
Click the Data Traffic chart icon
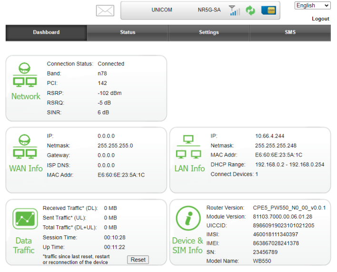pos(25,219)
